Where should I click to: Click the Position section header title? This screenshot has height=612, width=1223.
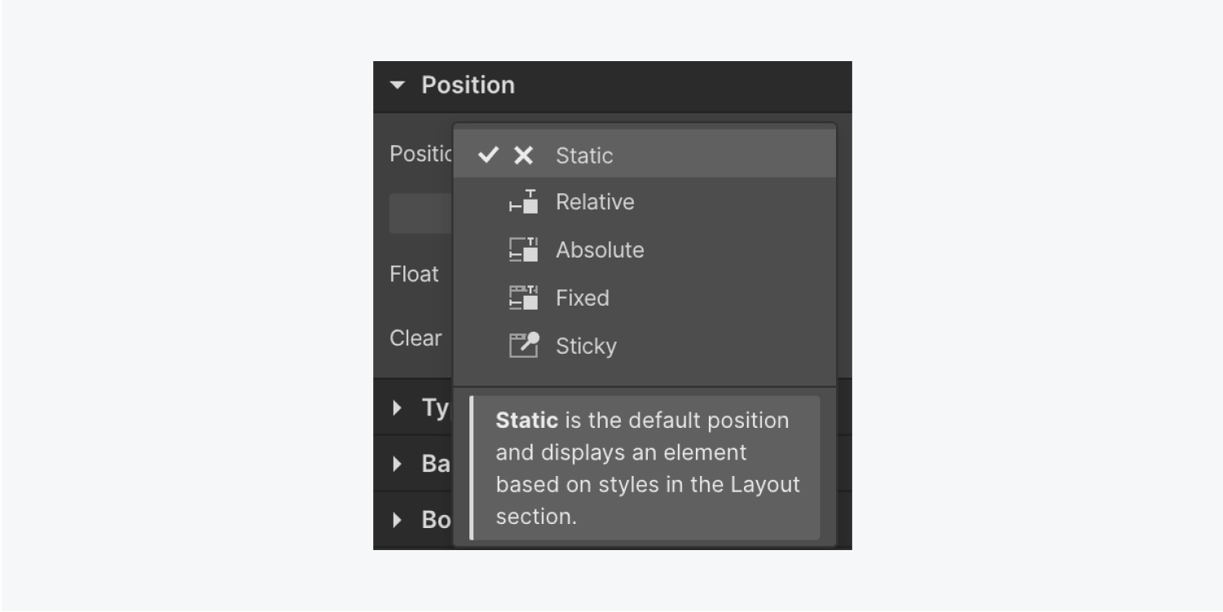click(x=468, y=85)
